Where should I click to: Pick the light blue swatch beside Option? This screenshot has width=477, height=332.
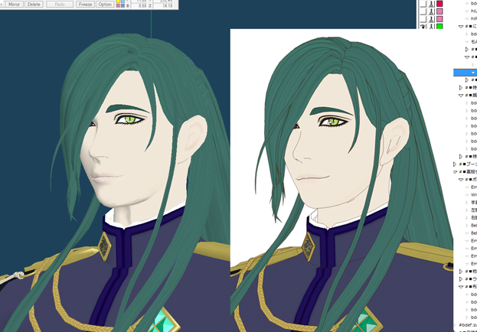point(123,2)
